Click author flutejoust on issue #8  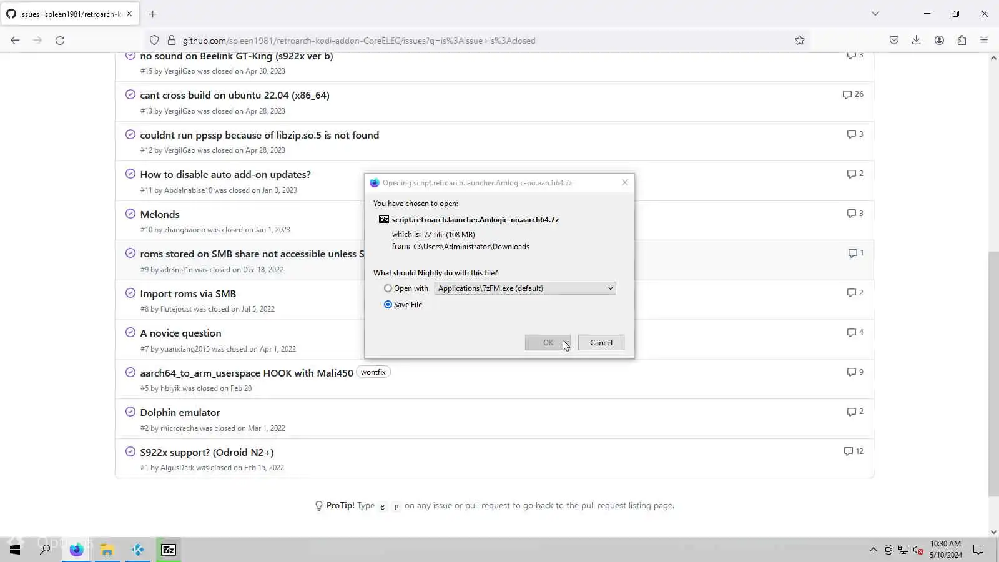click(x=175, y=309)
